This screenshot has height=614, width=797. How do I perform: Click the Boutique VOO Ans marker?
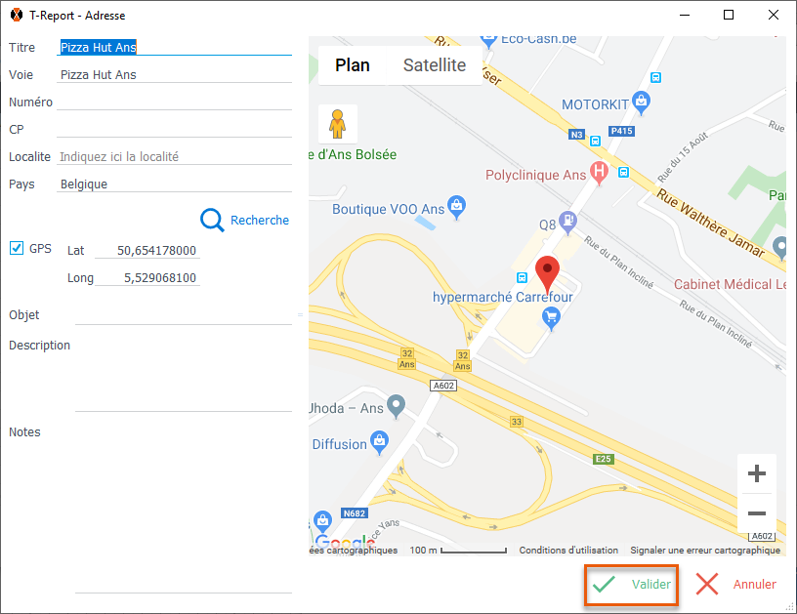(456, 206)
